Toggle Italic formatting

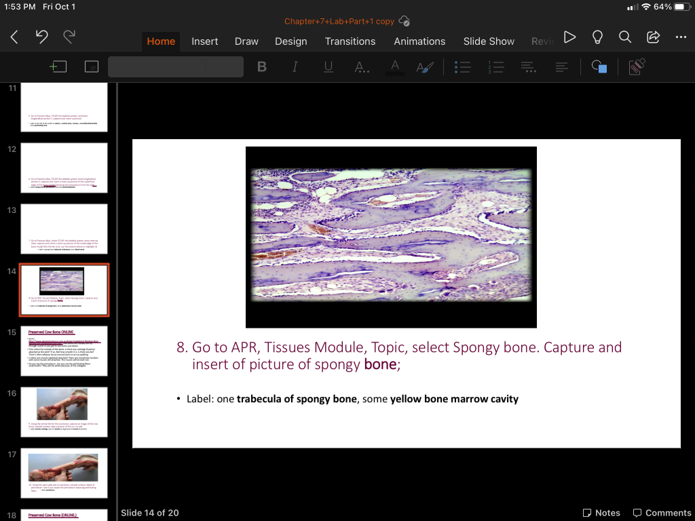(x=295, y=66)
